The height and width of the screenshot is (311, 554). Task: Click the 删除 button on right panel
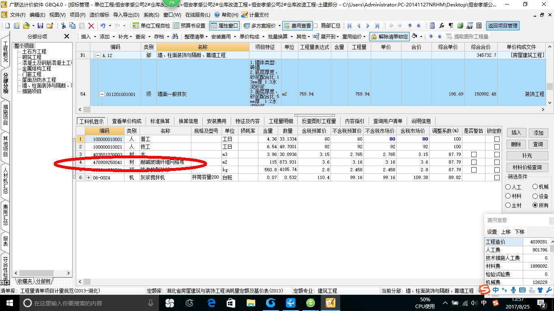[516, 144]
